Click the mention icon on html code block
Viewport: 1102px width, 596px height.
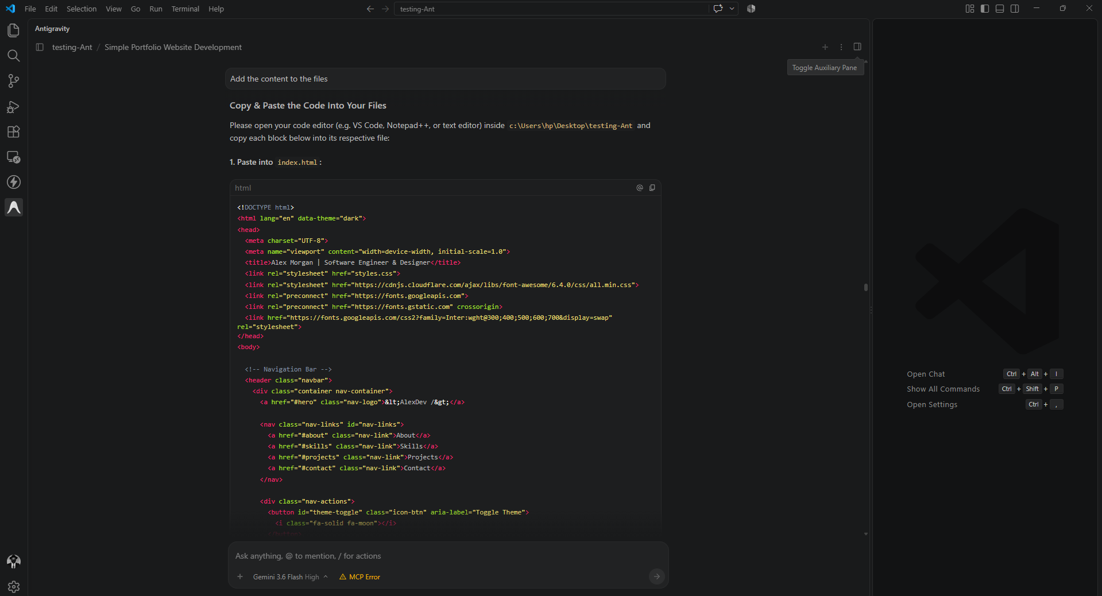(640, 188)
